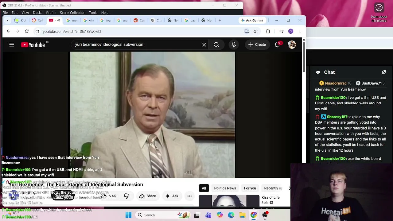Open Microsoft Teams from the taskbar
The image size is (393, 221).
208,215
